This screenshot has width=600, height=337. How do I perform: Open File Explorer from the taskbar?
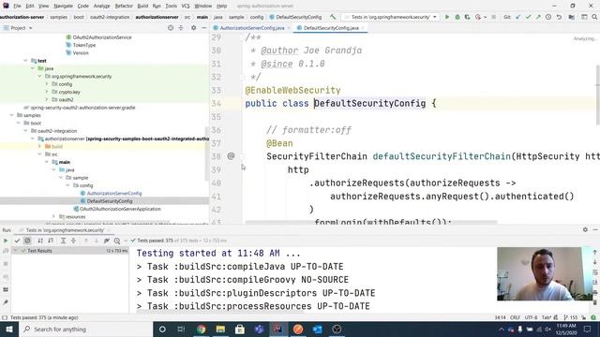(x=220, y=329)
